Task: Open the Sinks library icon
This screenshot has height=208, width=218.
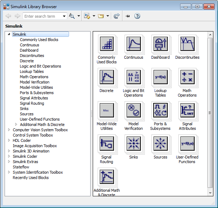Action: coord(134,144)
